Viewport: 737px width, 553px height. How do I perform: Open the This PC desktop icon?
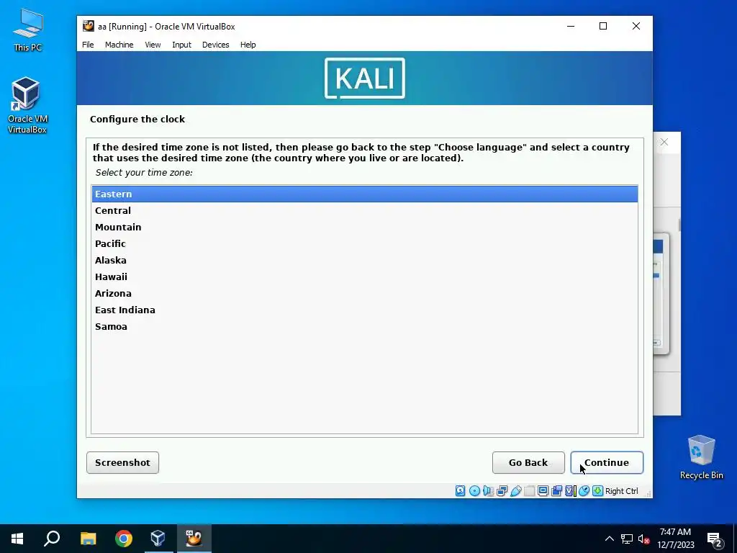coord(28,30)
